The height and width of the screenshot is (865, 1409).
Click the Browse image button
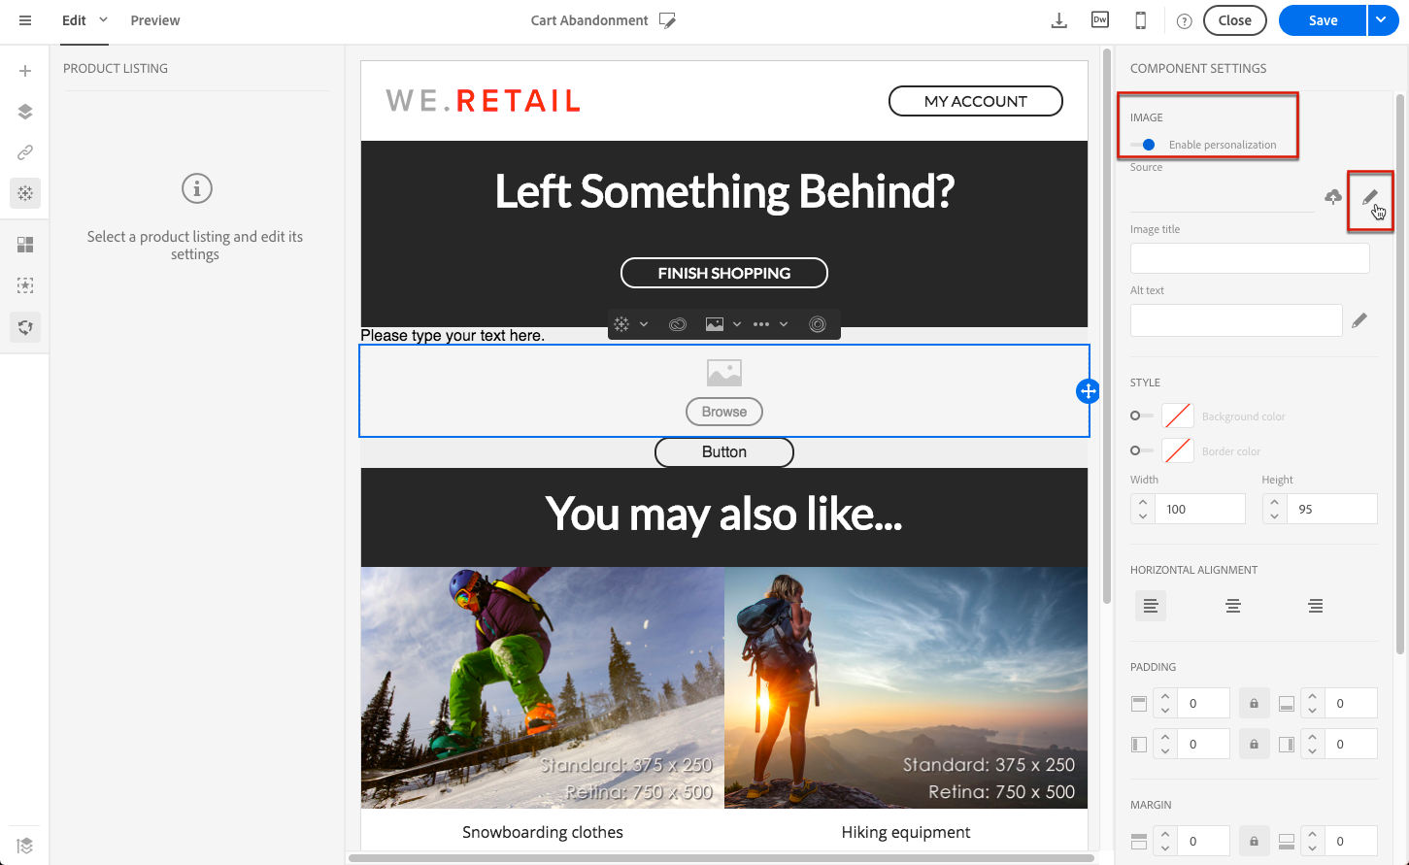coord(724,412)
